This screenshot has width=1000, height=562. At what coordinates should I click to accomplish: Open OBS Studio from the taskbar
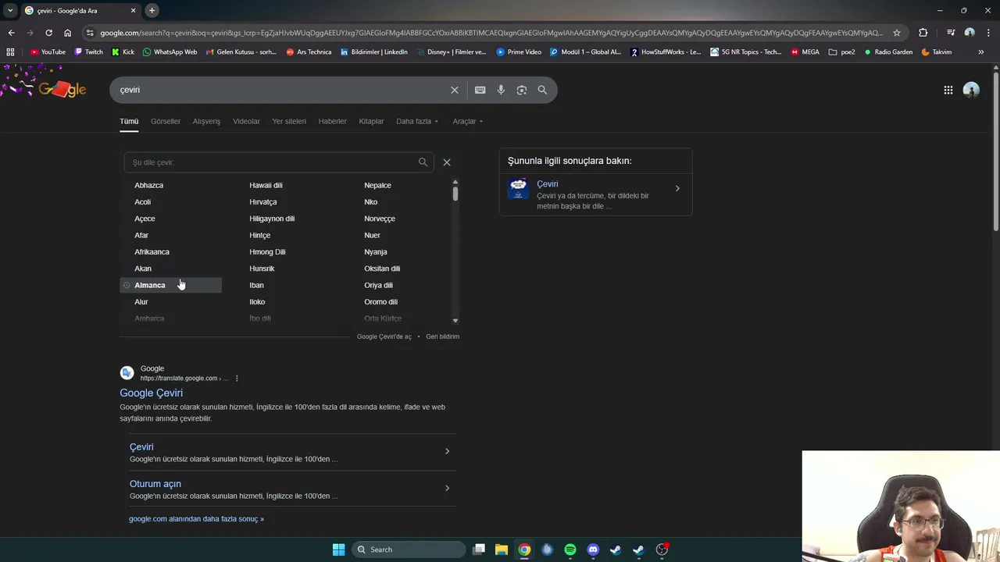tap(662, 550)
